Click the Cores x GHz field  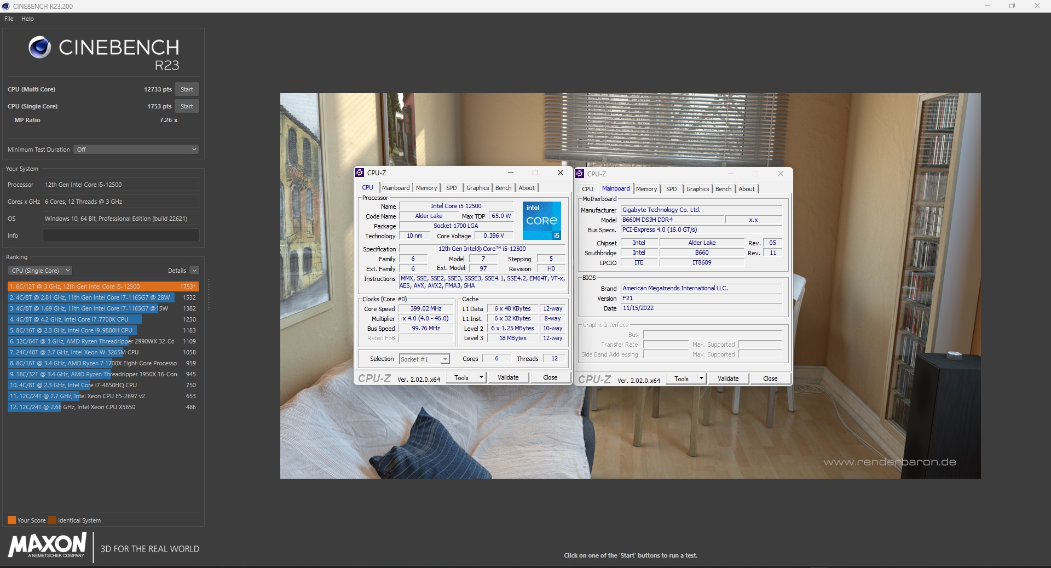coord(121,202)
